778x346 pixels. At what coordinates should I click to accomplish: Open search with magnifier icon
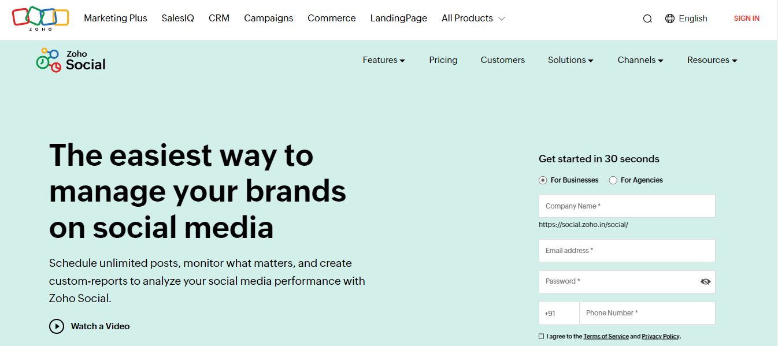pyautogui.click(x=647, y=18)
